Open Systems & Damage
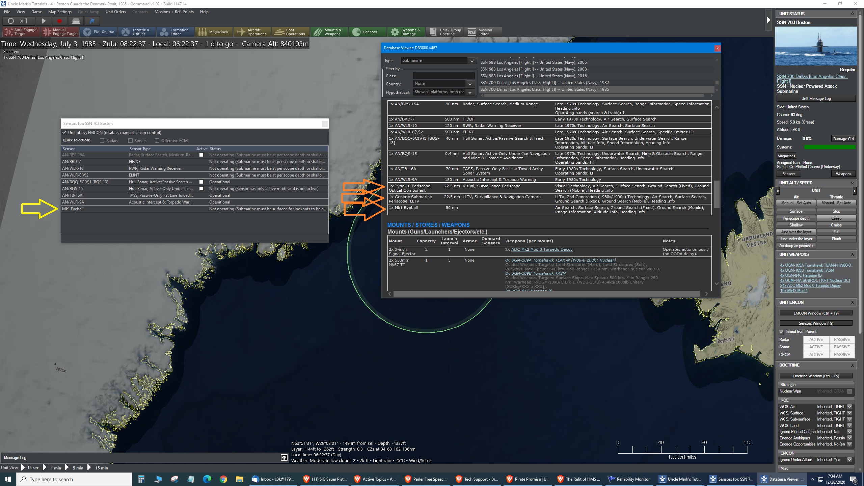 tap(406, 32)
